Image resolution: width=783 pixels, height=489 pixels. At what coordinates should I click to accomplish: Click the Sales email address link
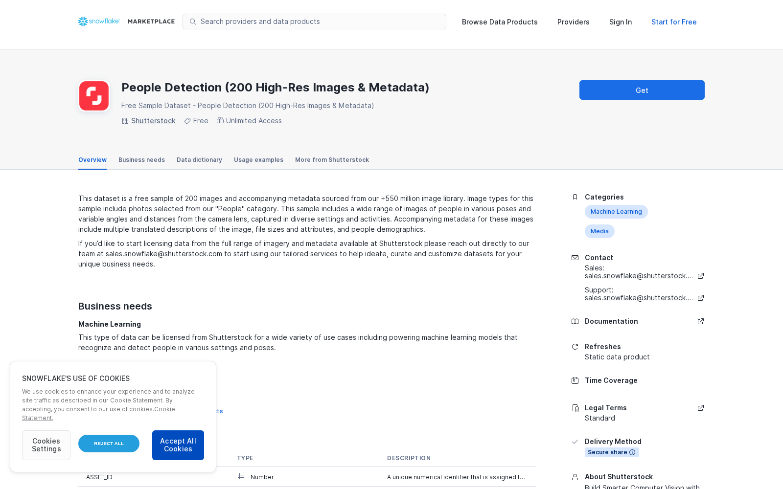639,276
